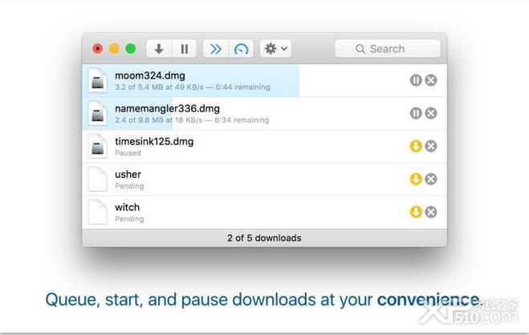Click inside the Search field
This screenshot has height=335, width=529.
(388, 49)
